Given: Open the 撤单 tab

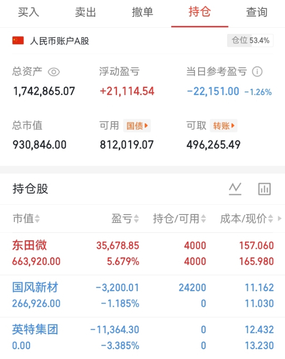Looking at the screenshot, I should pos(142,12).
